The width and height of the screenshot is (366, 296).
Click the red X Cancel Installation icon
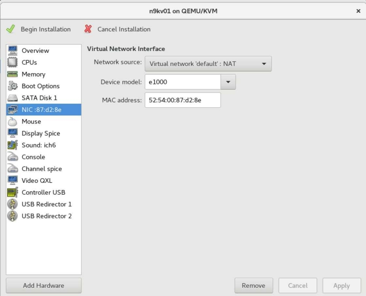[x=88, y=29]
